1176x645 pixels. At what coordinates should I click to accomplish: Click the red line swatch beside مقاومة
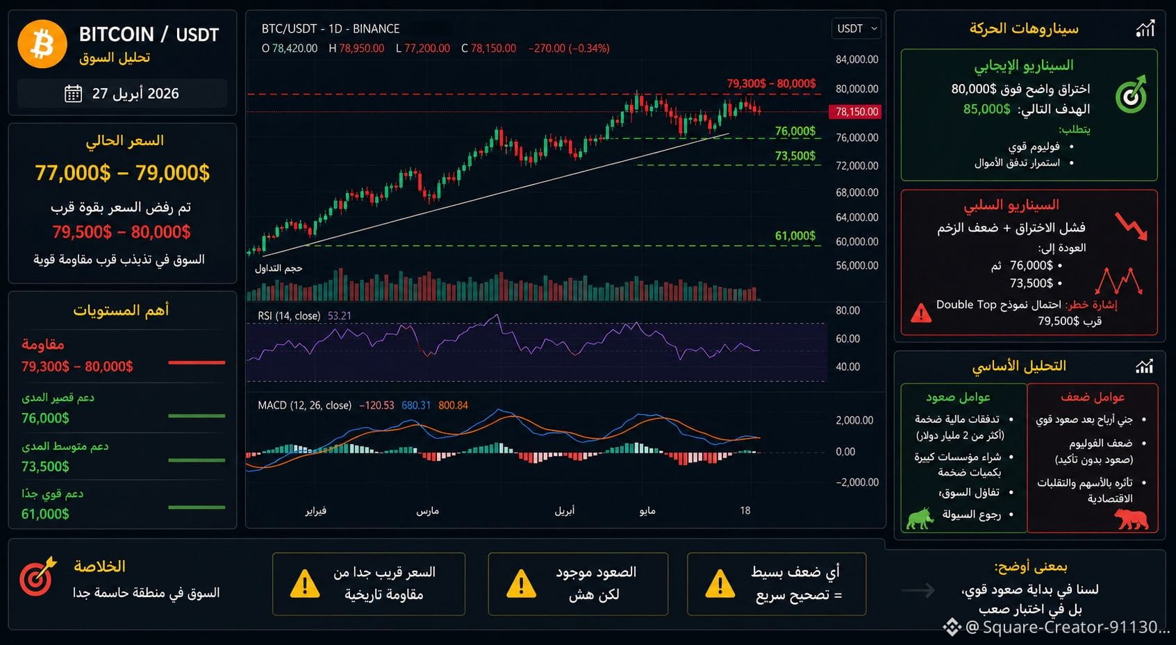click(197, 362)
